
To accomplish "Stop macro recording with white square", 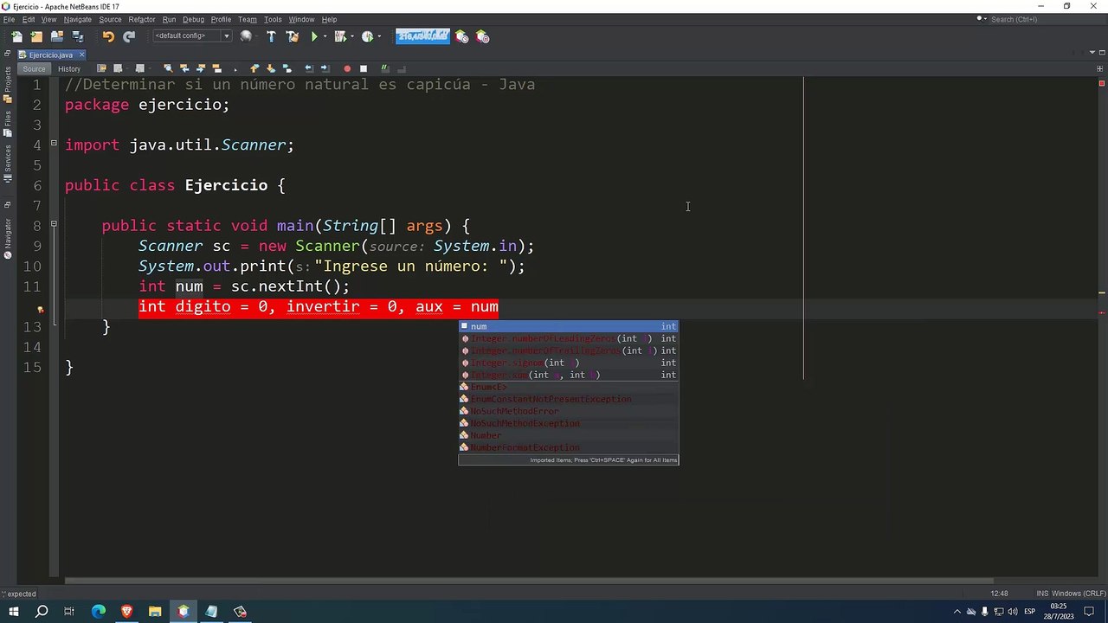I will (x=364, y=68).
